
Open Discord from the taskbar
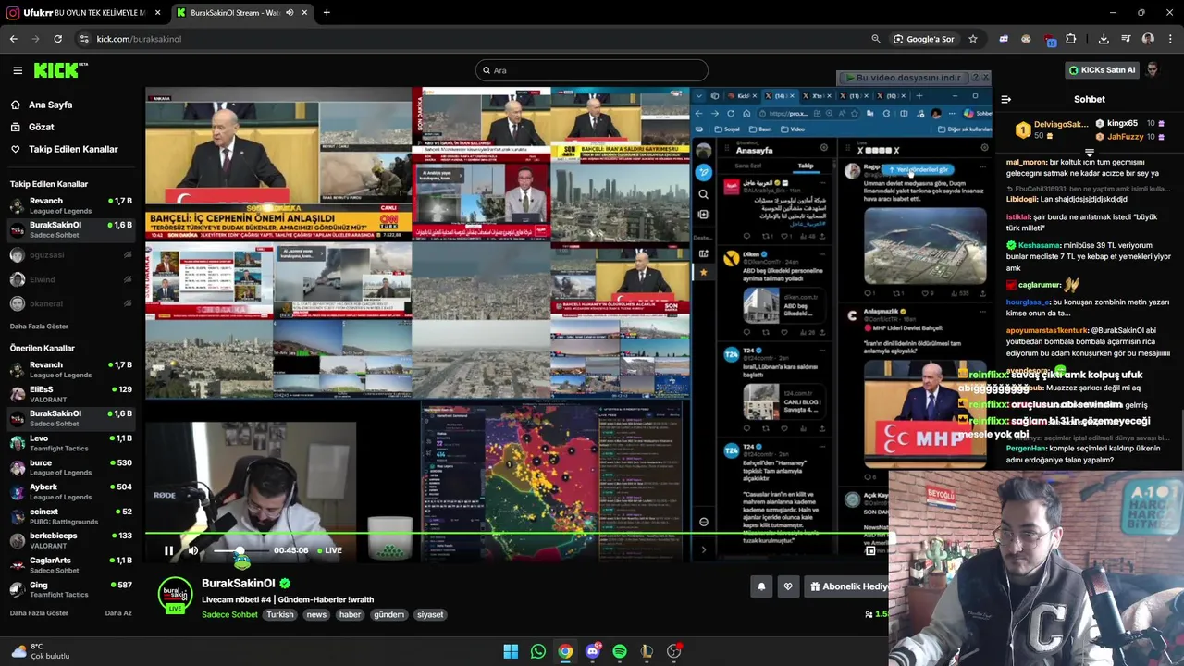(x=593, y=651)
